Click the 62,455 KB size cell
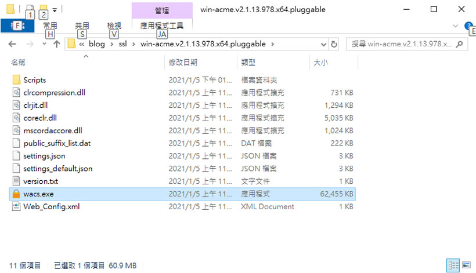 pyautogui.click(x=337, y=194)
